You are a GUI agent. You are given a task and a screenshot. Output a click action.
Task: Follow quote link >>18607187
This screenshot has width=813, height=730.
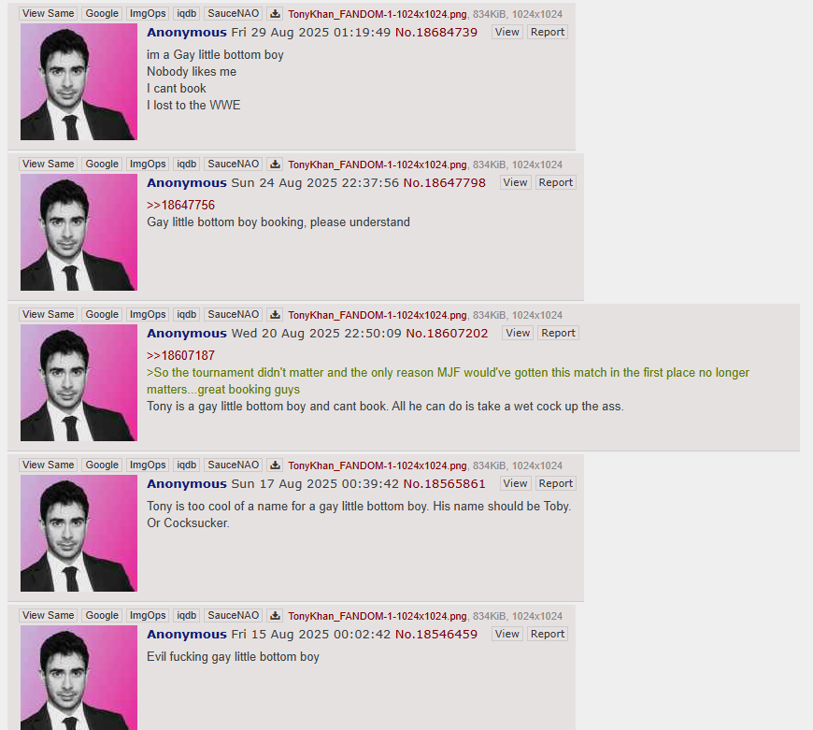[180, 355]
